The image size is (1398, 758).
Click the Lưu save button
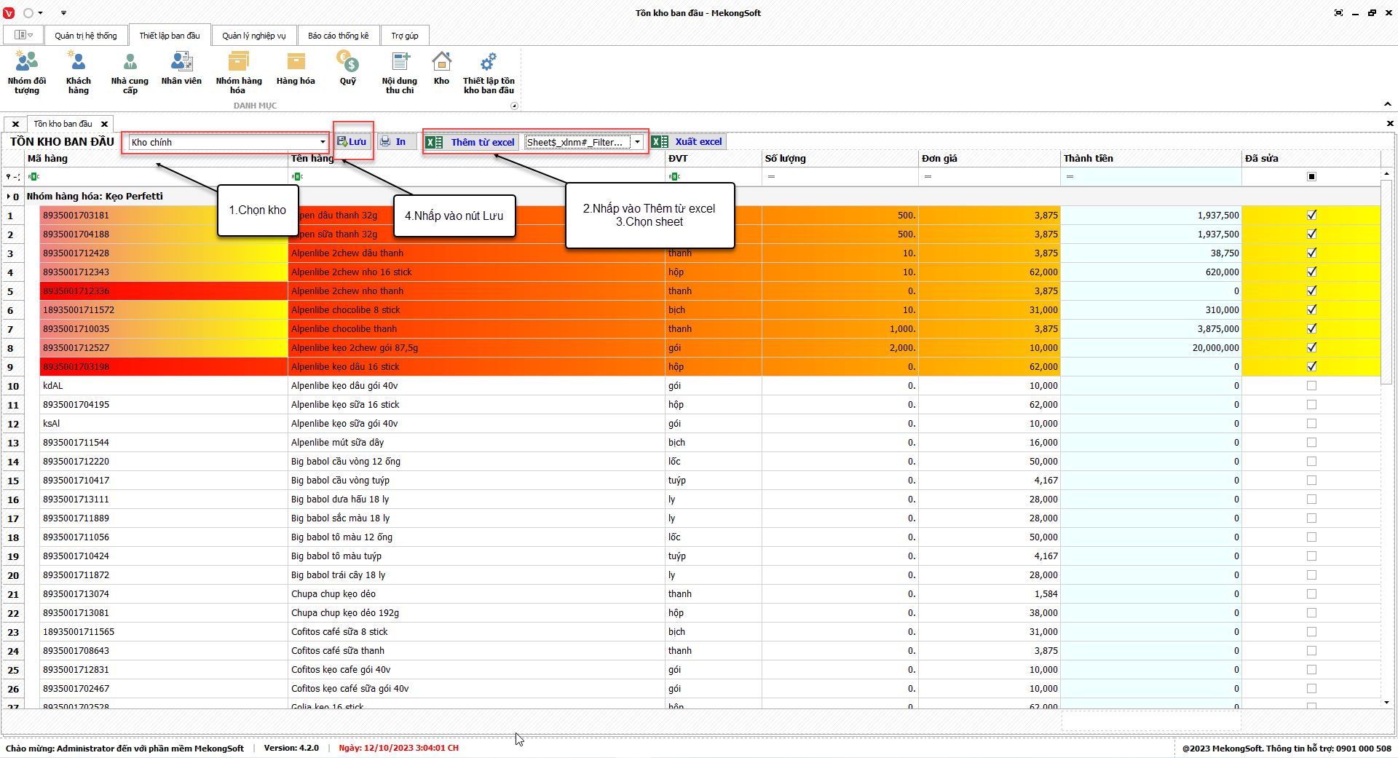point(352,142)
